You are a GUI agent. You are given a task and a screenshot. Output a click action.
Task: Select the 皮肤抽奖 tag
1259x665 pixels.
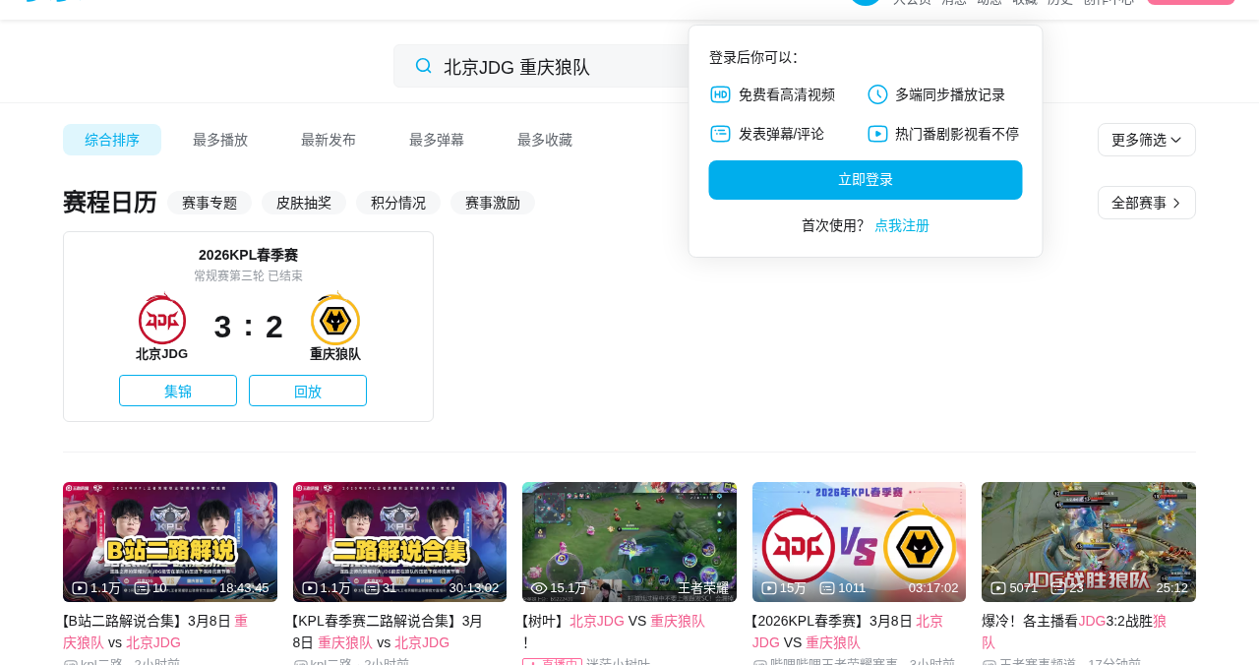(x=304, y=203)
